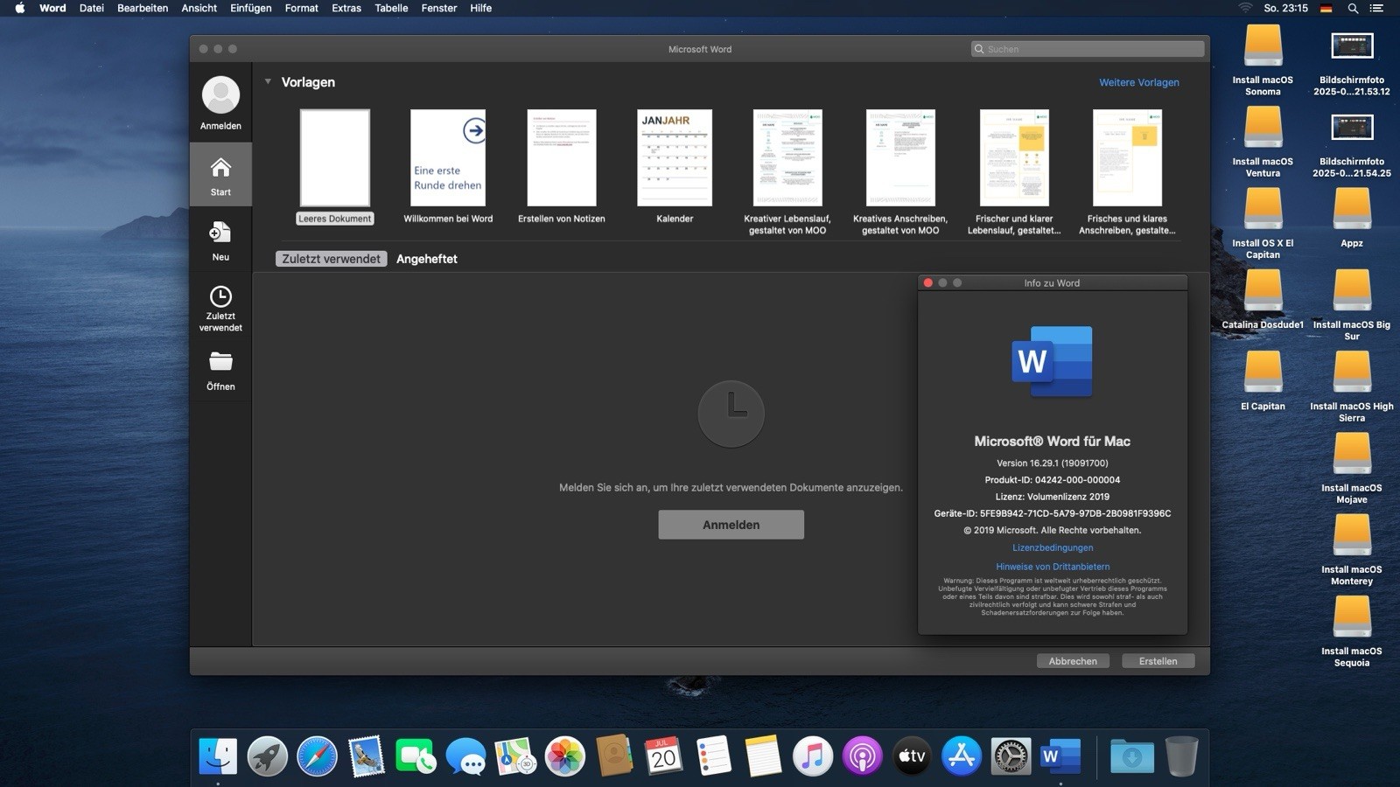Select the Start home icon
Screen dimensions: 1400x787
point(220,167)
